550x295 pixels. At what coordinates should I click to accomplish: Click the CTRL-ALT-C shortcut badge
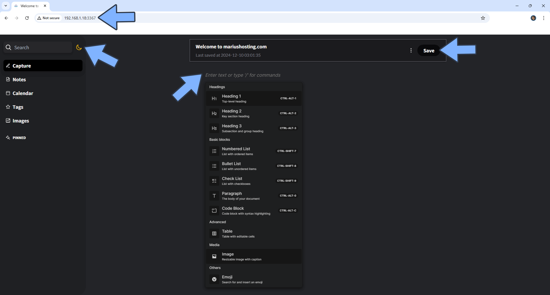click(x=288, y=211)
